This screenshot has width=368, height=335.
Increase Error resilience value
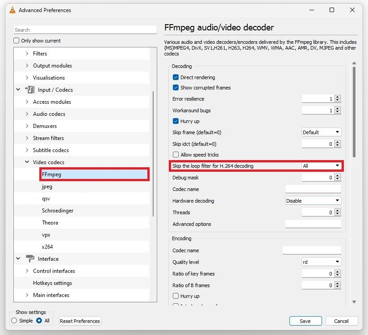338,97
